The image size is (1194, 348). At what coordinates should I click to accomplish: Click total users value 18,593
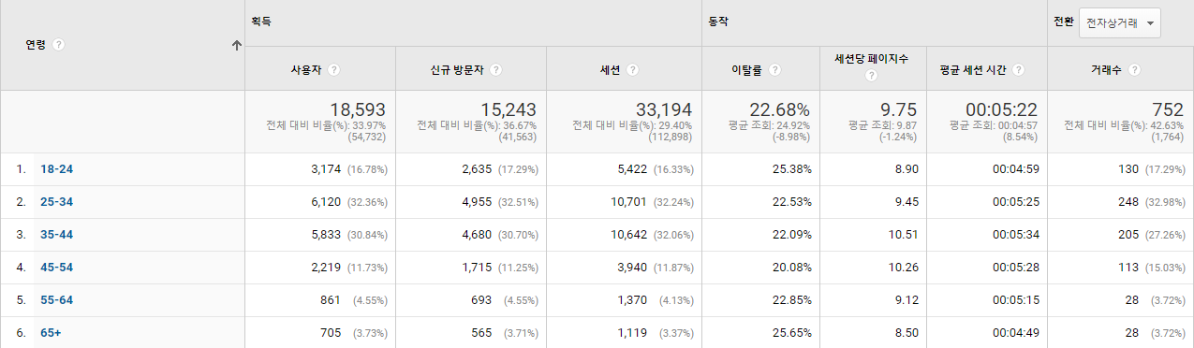point(358,109)
